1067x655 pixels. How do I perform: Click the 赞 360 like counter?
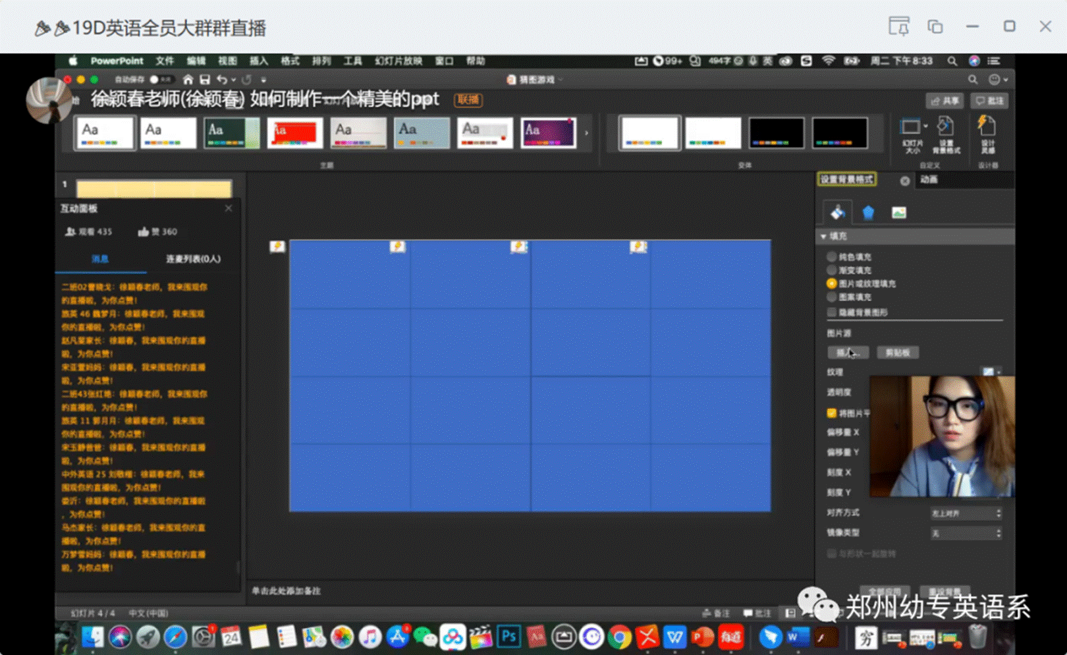pyautogui.click(x=158, y=232)
